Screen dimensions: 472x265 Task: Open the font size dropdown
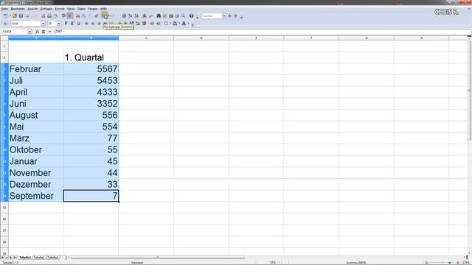[x=59, y=24]
